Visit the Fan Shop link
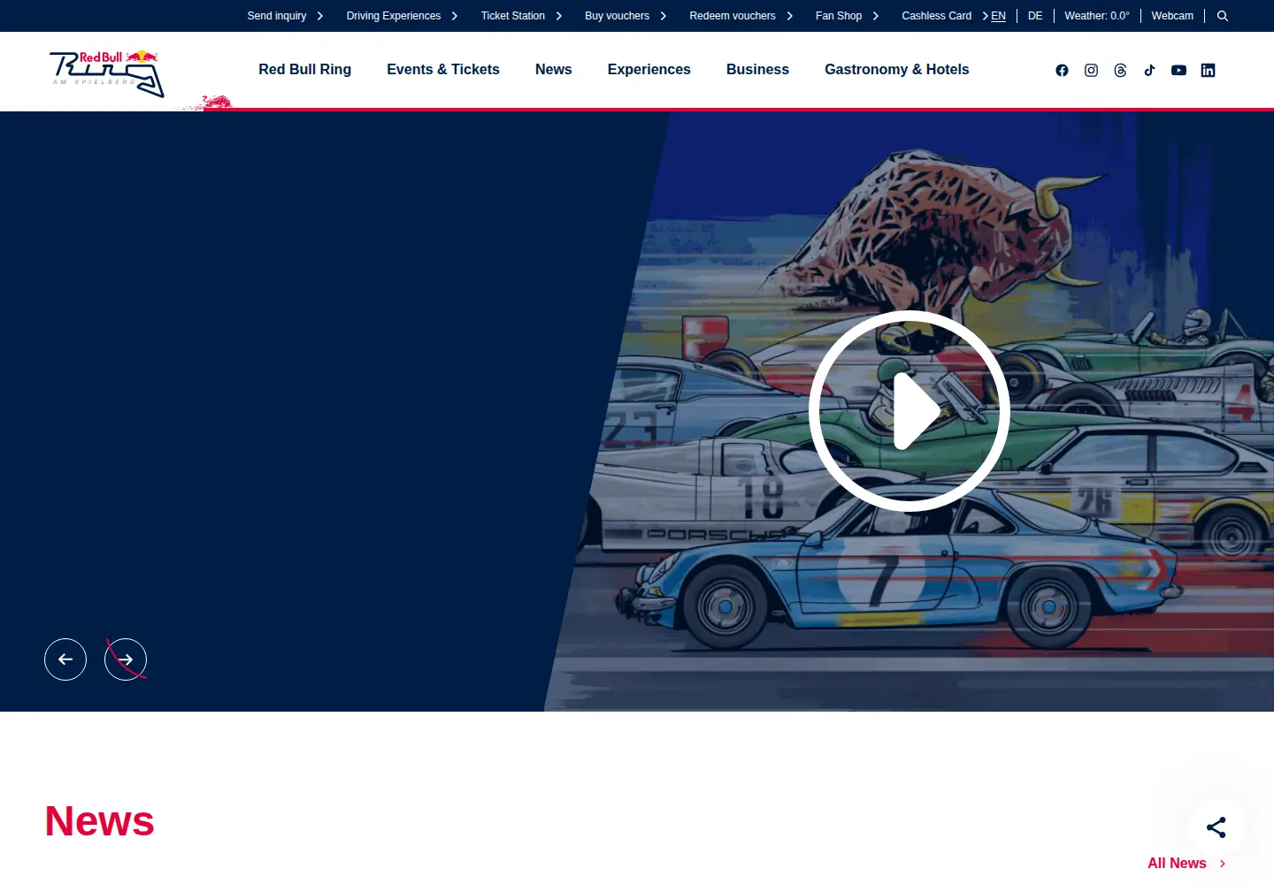Viewport: 1274px width, 884px height. (x=848, y=16)
